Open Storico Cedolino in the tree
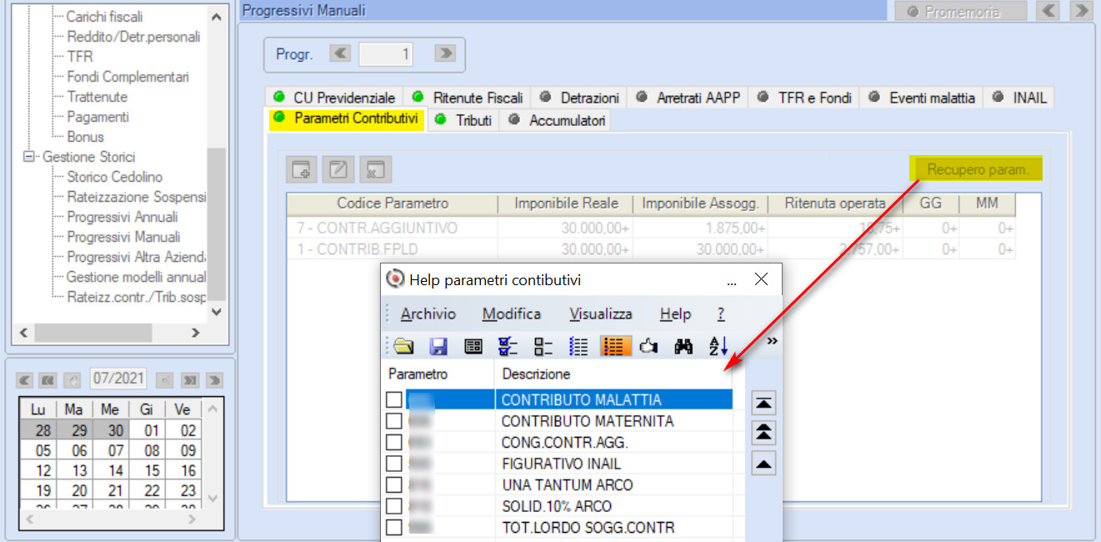The image size is (1101, 542). [x=115, y=177]
